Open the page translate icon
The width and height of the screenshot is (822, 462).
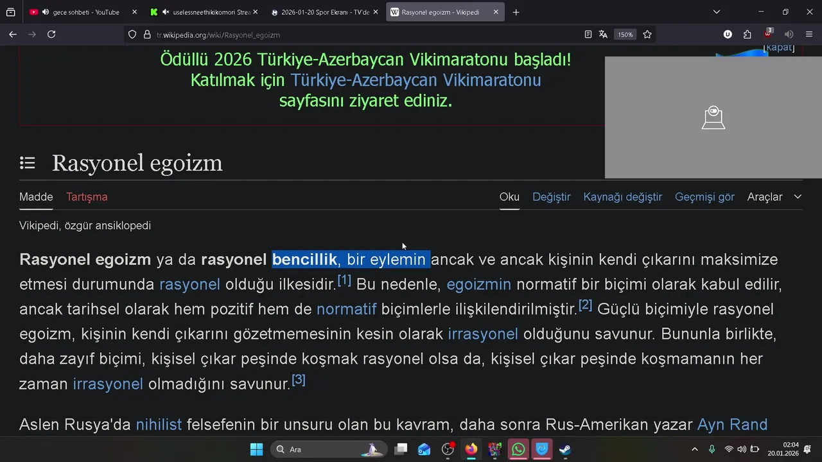tap(603, 35)
